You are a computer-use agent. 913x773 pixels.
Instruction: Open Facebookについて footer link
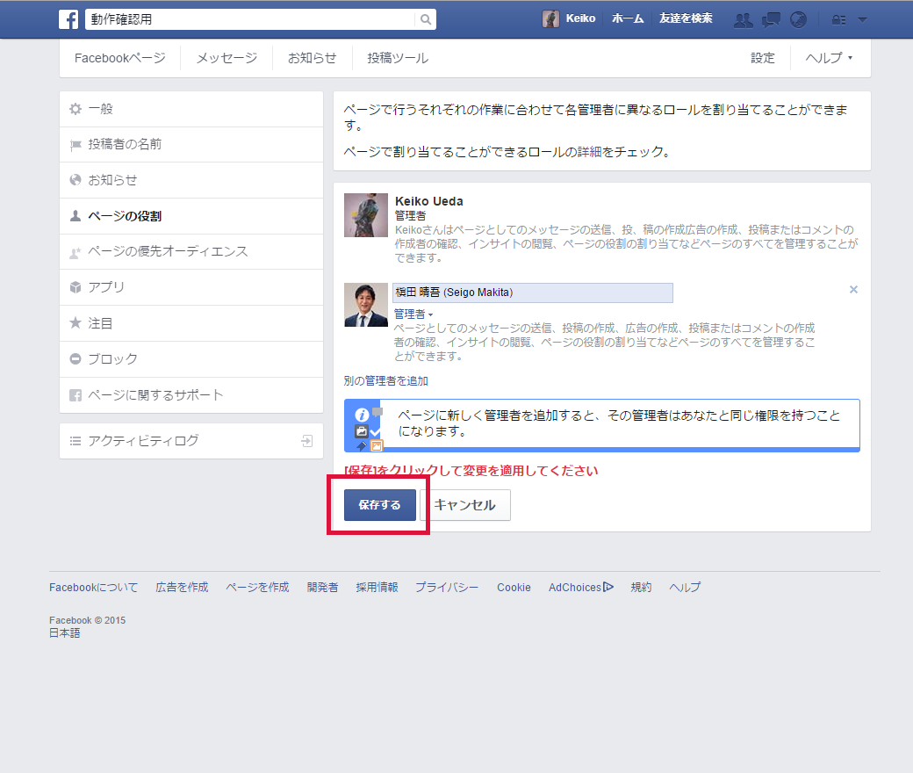93,587
